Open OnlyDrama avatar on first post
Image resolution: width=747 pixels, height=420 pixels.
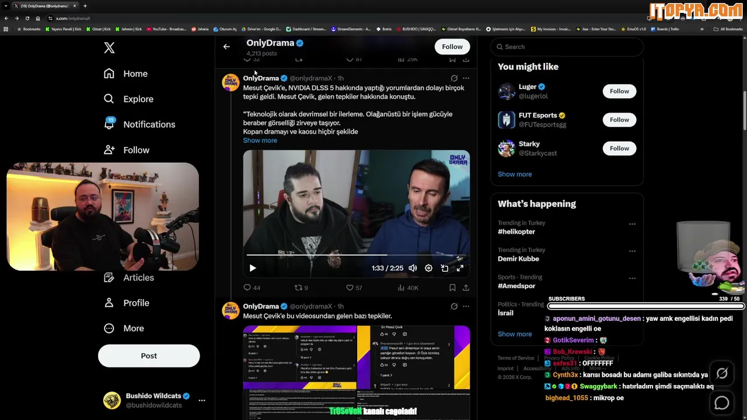click(231, 82)
